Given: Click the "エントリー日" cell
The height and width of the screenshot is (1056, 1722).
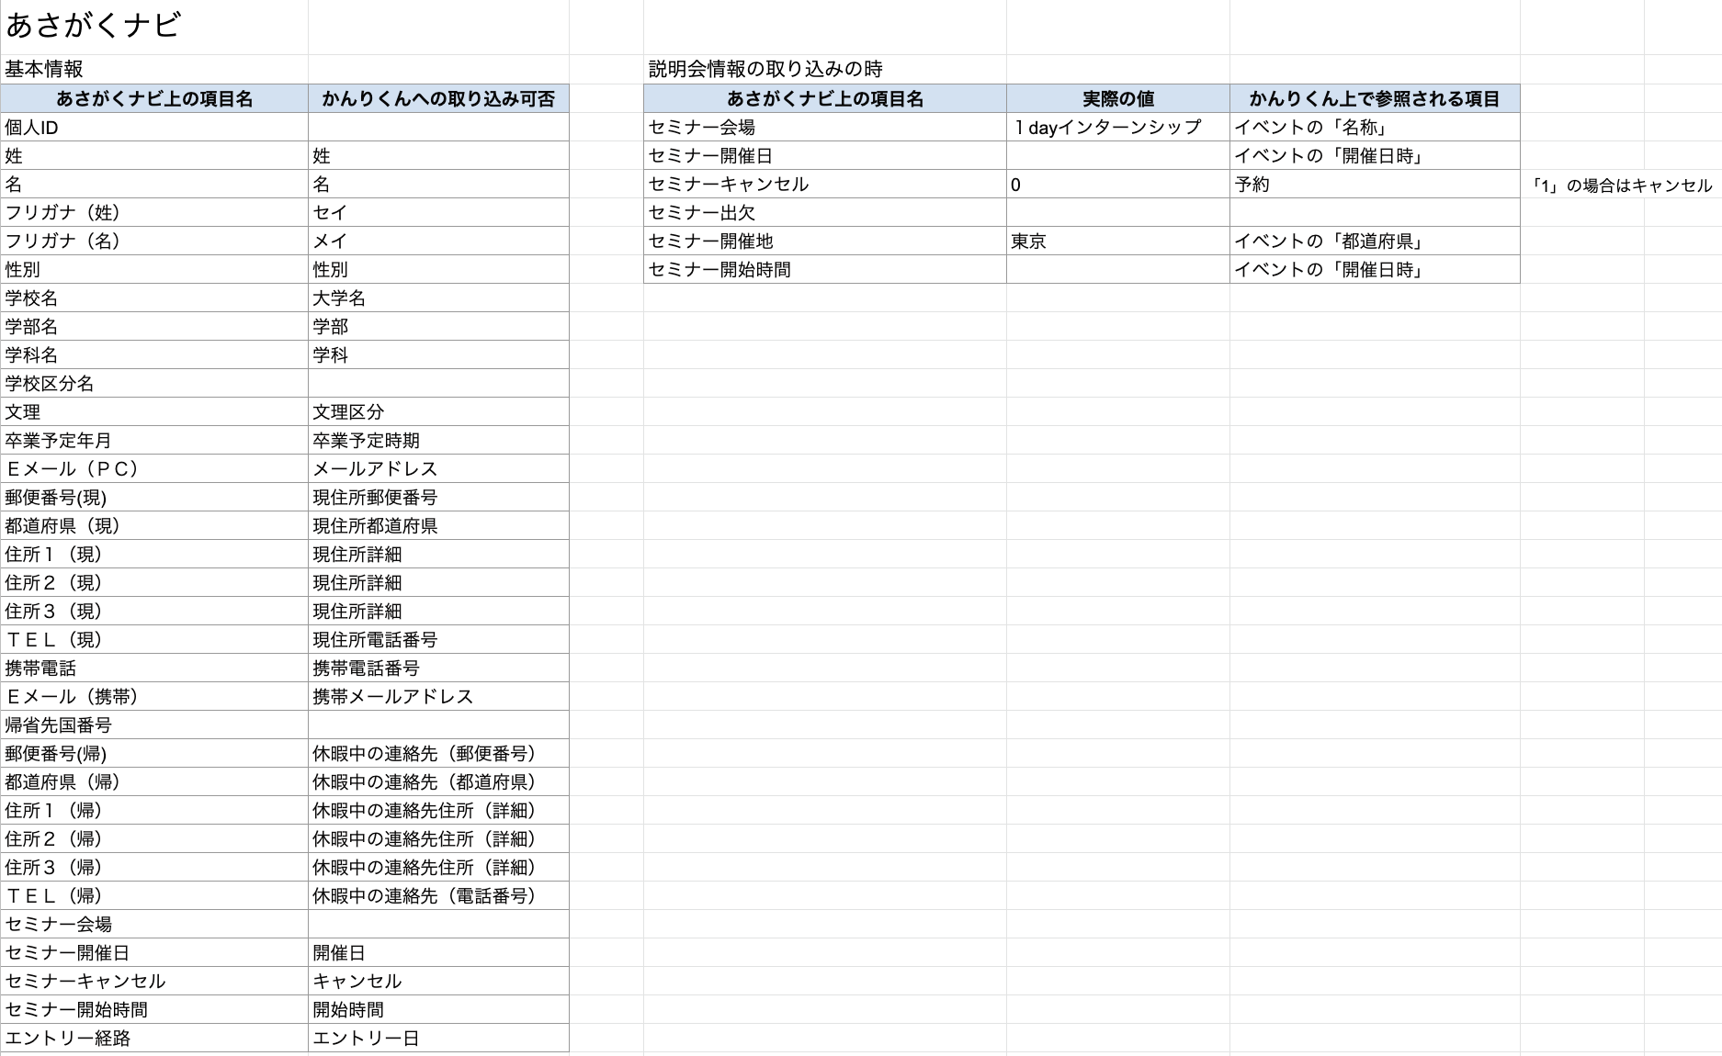Looking at the screenshot, I should 366,1039.
